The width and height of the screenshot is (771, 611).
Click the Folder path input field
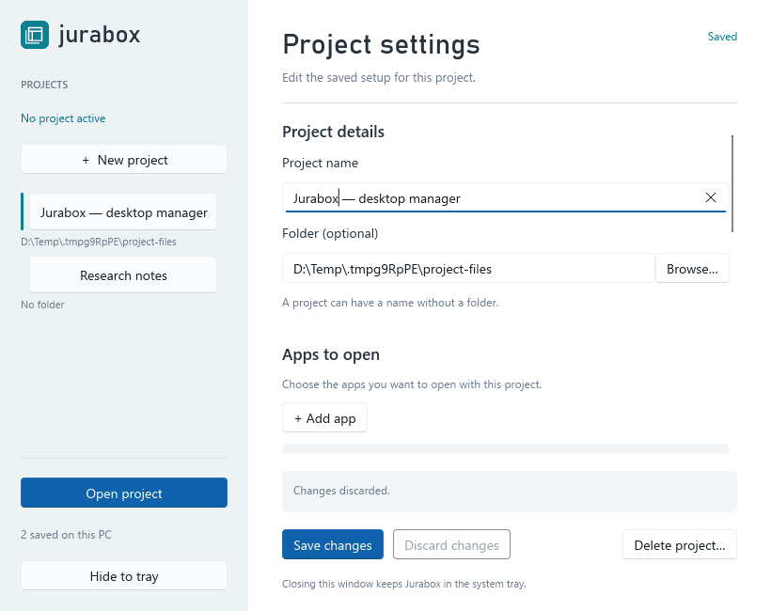pyautogui.click(x=468, y=269)
